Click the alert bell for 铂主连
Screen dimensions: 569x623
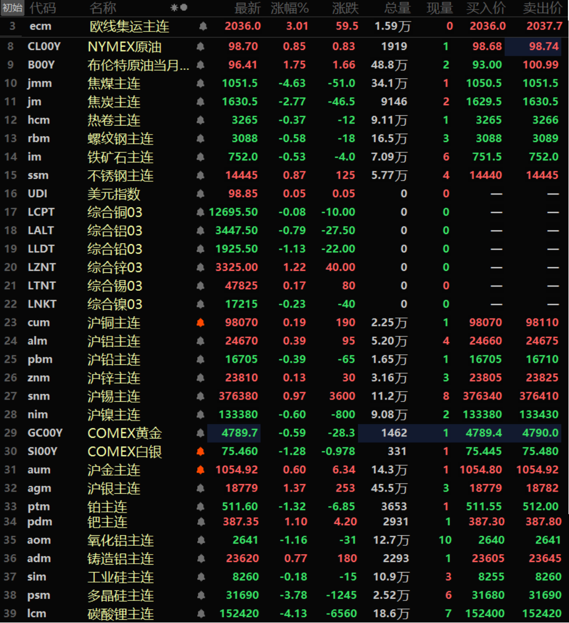(200, 506)
